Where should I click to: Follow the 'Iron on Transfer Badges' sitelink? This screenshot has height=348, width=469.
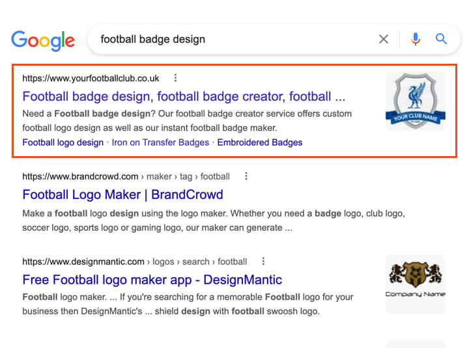[x=160, y=142]
